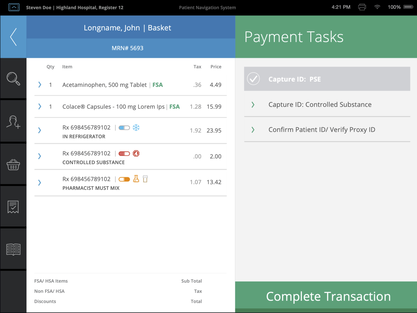Click the orange flask mix icon
Image resolution: width=417 pixels, height=313 pixels.
click(x=136, y=179)
